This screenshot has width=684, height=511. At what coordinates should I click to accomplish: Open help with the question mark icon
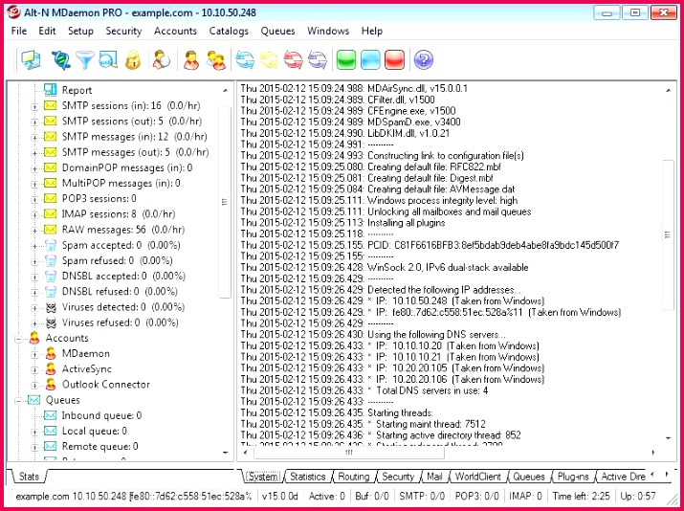423,59
